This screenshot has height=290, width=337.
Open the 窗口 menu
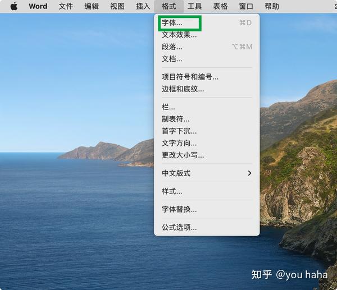click(x=247, y=6)
